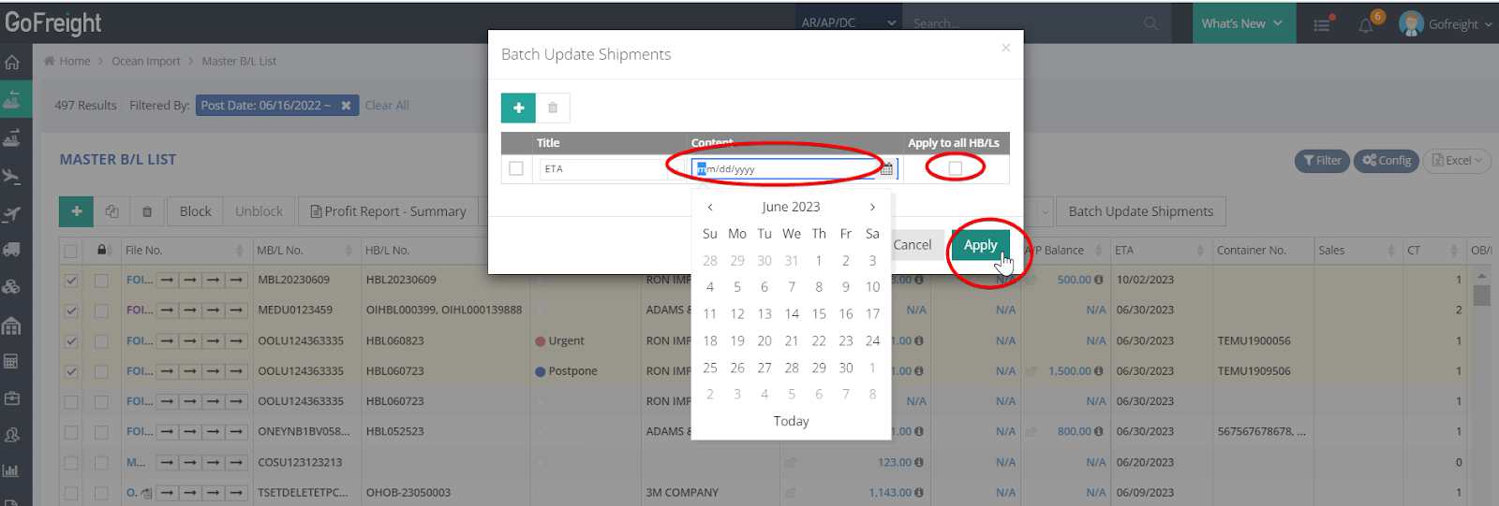The image size is (1499, 506).
Task: Toggle the ETA row checkbox in dialog
Action: click(x=516, y=168)
